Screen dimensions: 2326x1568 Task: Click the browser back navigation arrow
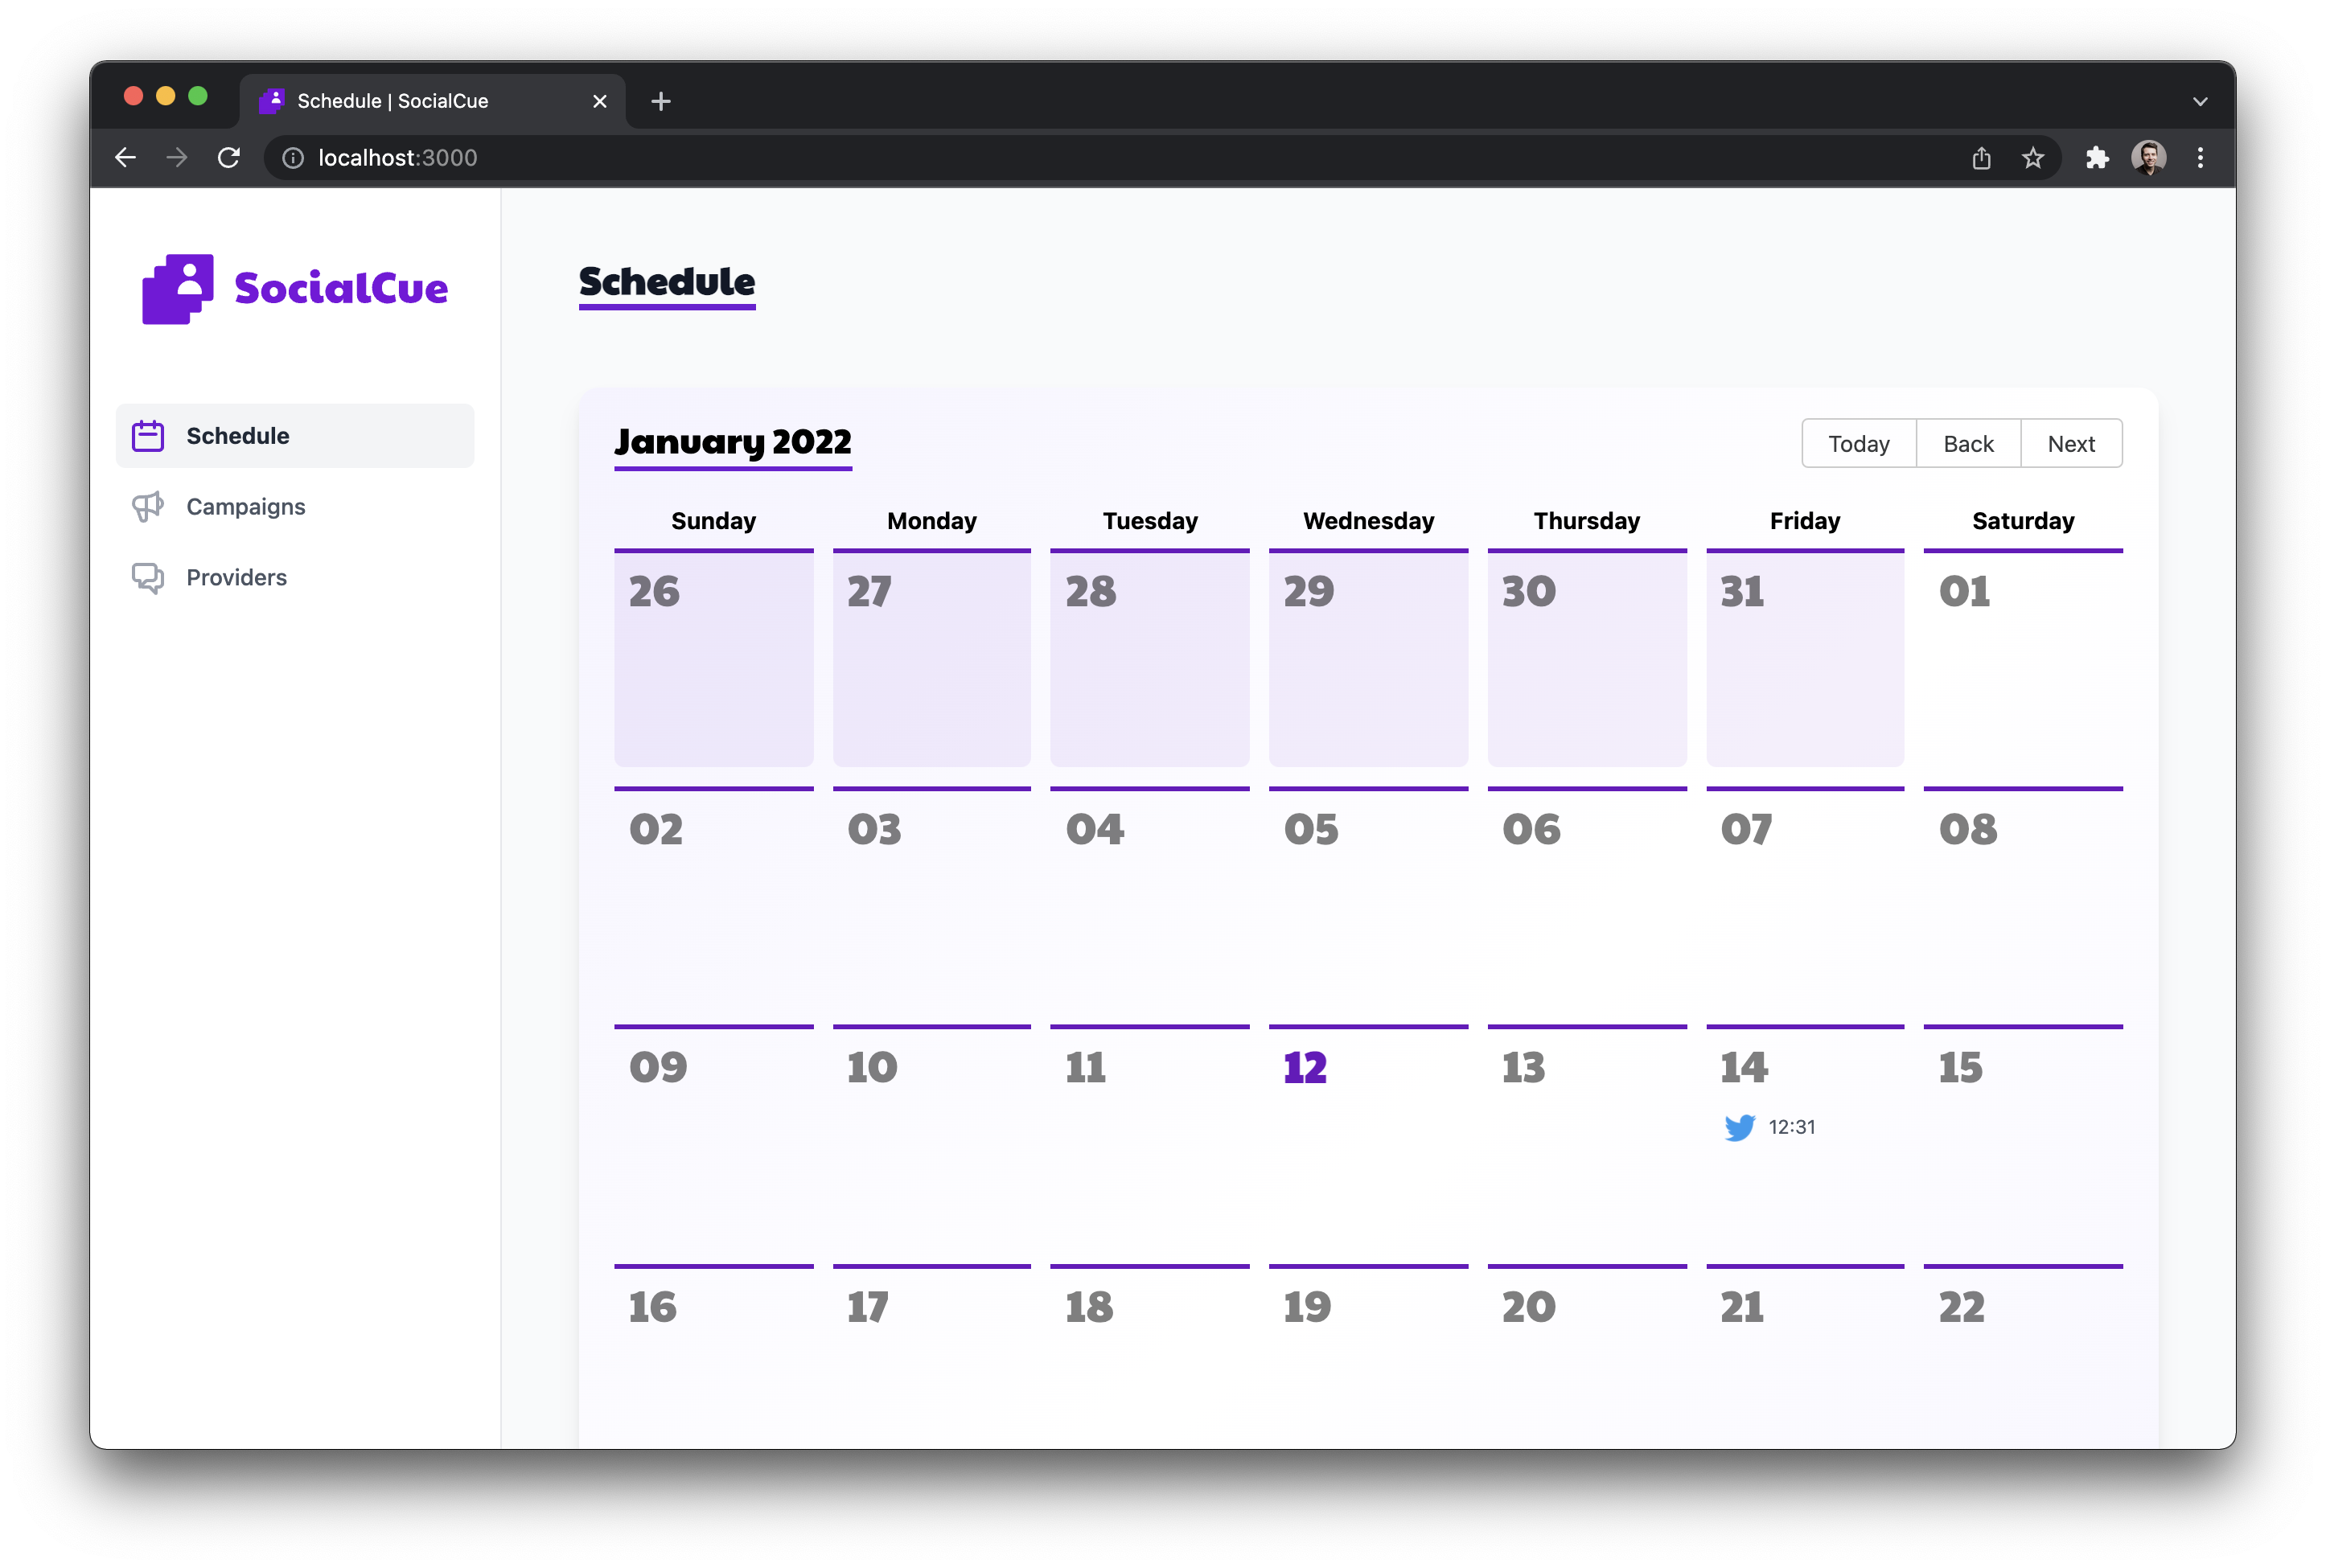pyautogui.click(x=125, y=157)
